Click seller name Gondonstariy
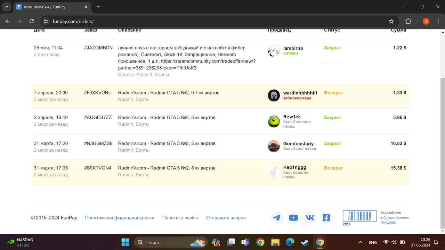The height and width of the screenshot is (250, 445). 298,143
